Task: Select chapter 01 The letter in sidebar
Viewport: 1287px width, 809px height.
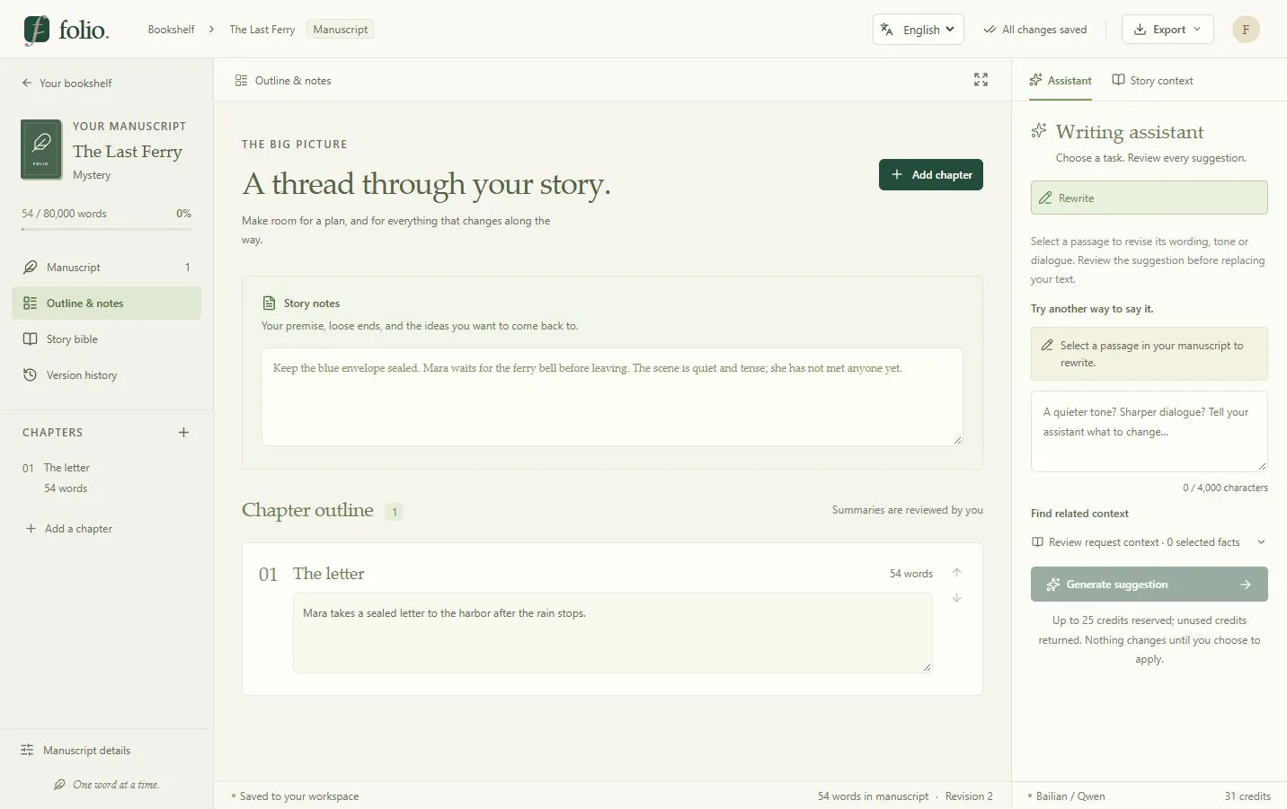Action: tap(106, 478)
